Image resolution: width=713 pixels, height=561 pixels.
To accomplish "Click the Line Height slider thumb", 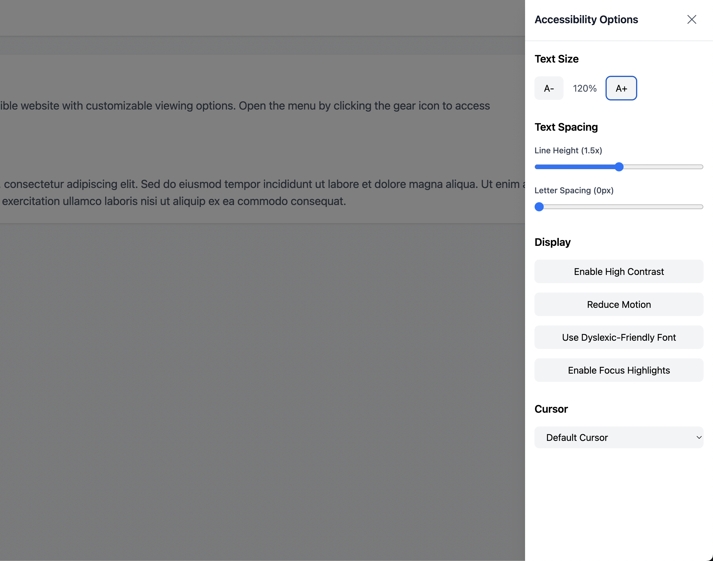I will [x=619, y=167].
